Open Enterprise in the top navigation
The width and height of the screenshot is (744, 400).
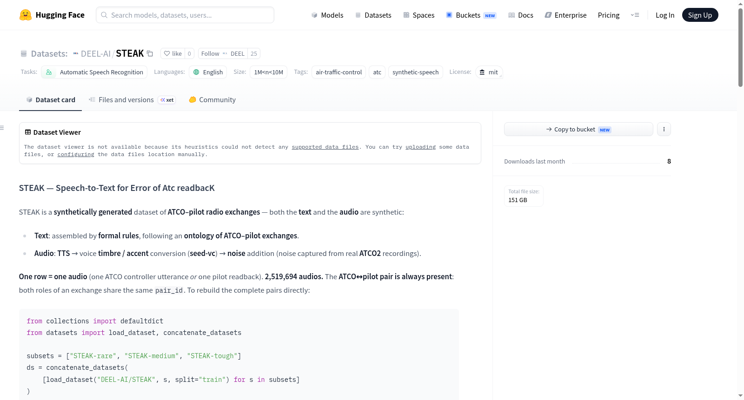pyautogui.click(x=565, y=15)
